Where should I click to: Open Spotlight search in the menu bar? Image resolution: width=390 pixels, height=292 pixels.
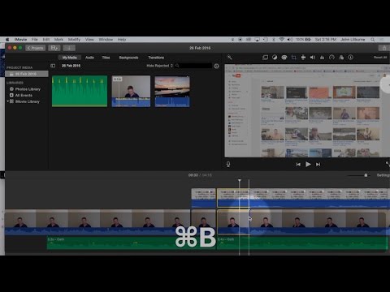373,40
